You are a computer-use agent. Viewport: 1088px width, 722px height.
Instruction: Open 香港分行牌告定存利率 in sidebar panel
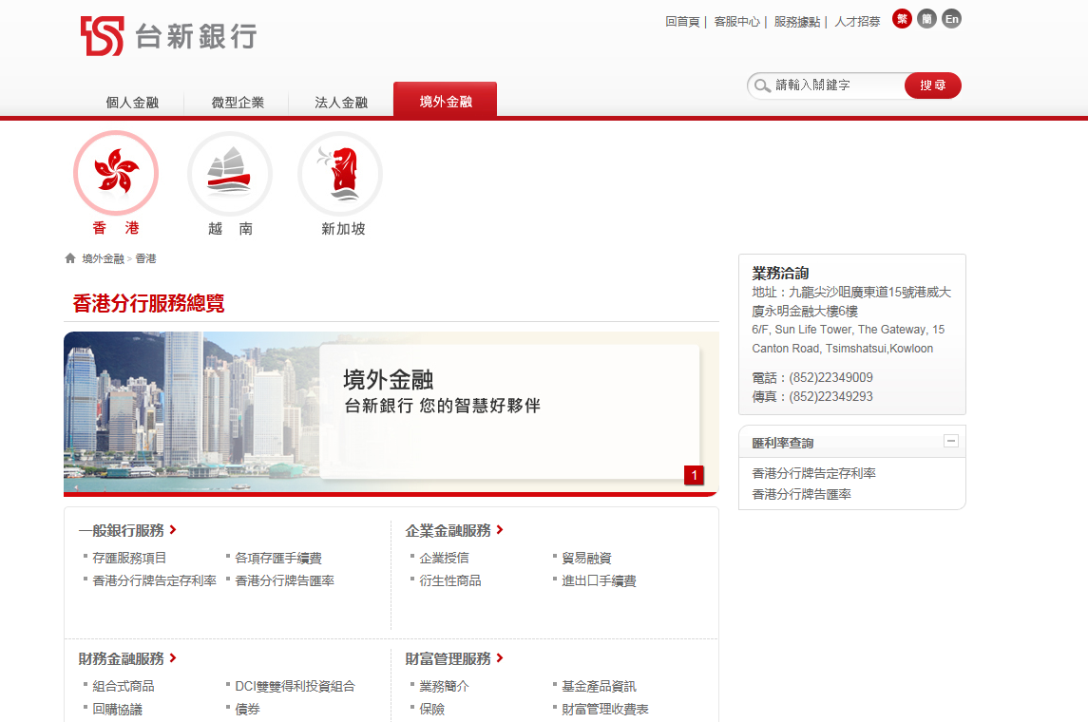[x=814, y=473]
